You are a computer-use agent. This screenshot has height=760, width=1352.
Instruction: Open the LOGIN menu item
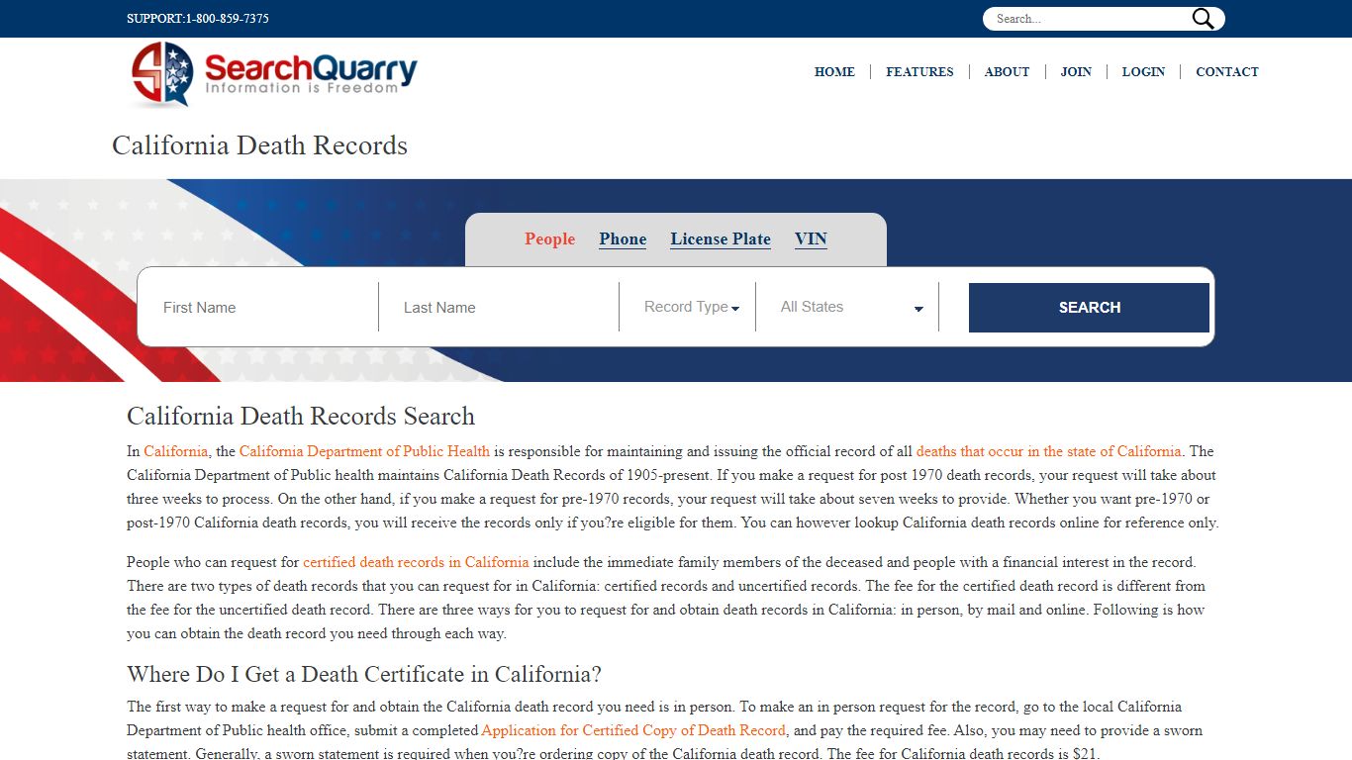[1143, 72]
